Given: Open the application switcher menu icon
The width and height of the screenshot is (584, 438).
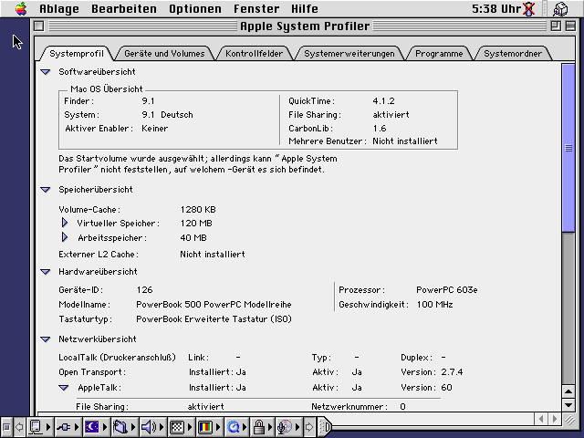Looking at the screenshot, I should point(560,9).
